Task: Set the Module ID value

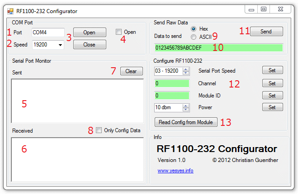Action: 272,96
